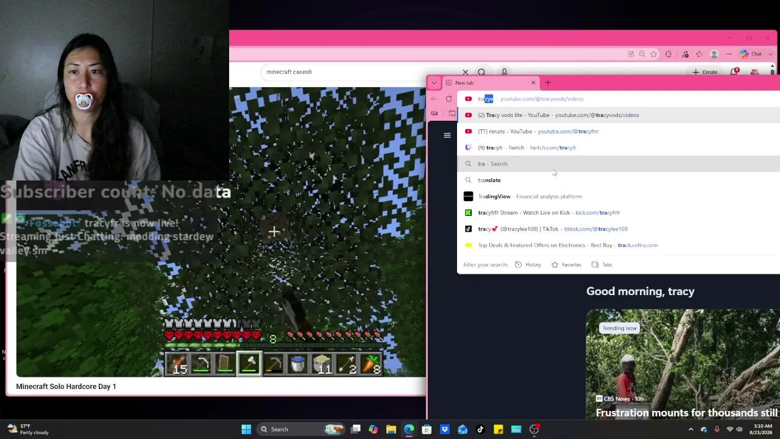Select the TradingView suggestion

pos(619,196)
